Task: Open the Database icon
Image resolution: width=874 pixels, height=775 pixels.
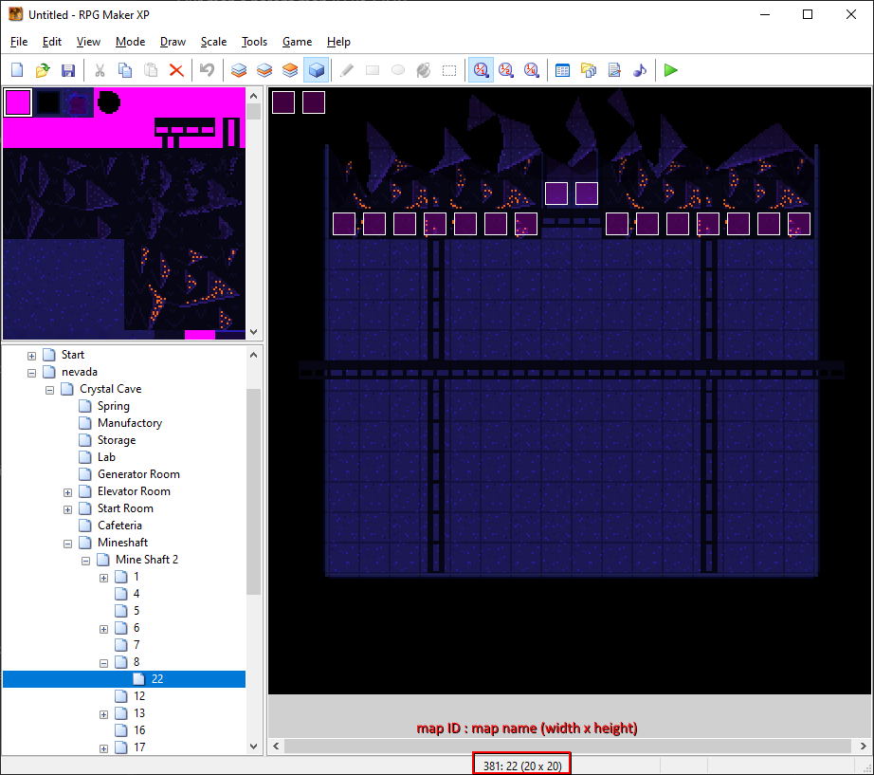Action: 562,70
